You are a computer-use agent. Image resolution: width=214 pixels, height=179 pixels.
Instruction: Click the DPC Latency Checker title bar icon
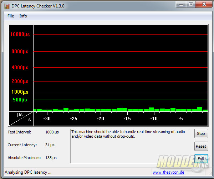tap(7, 6)
